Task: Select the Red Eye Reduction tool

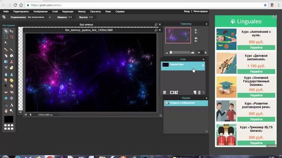Action: tap(6, 92)
